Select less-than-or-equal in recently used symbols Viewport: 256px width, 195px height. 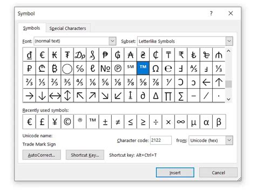(130, 122)
